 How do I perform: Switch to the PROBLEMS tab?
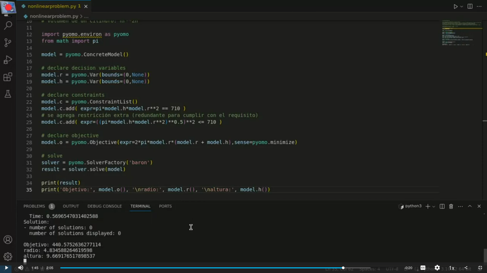(x=34, y=206)
